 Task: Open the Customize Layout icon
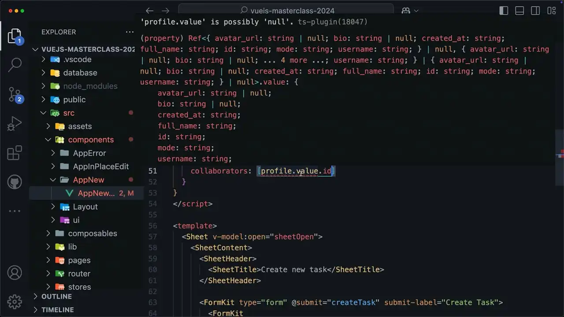pyautogui.click(x=551, y=11)
